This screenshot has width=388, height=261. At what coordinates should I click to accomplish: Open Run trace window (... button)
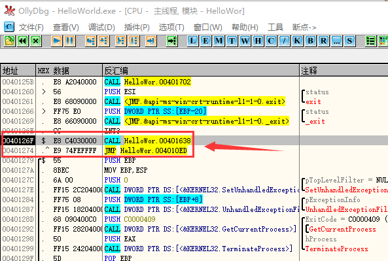coord(336,41)
